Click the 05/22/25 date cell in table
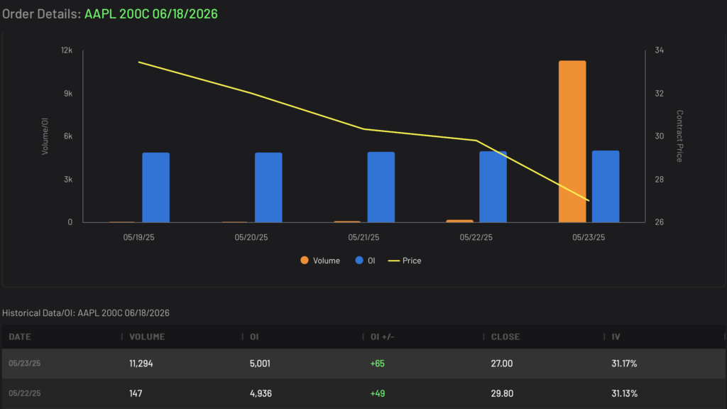727x409 pixels. 25,393
